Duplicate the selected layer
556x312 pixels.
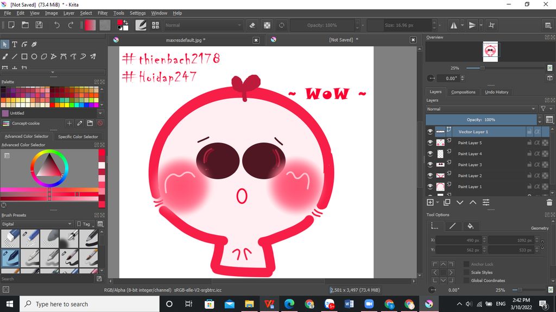(447, 202)
